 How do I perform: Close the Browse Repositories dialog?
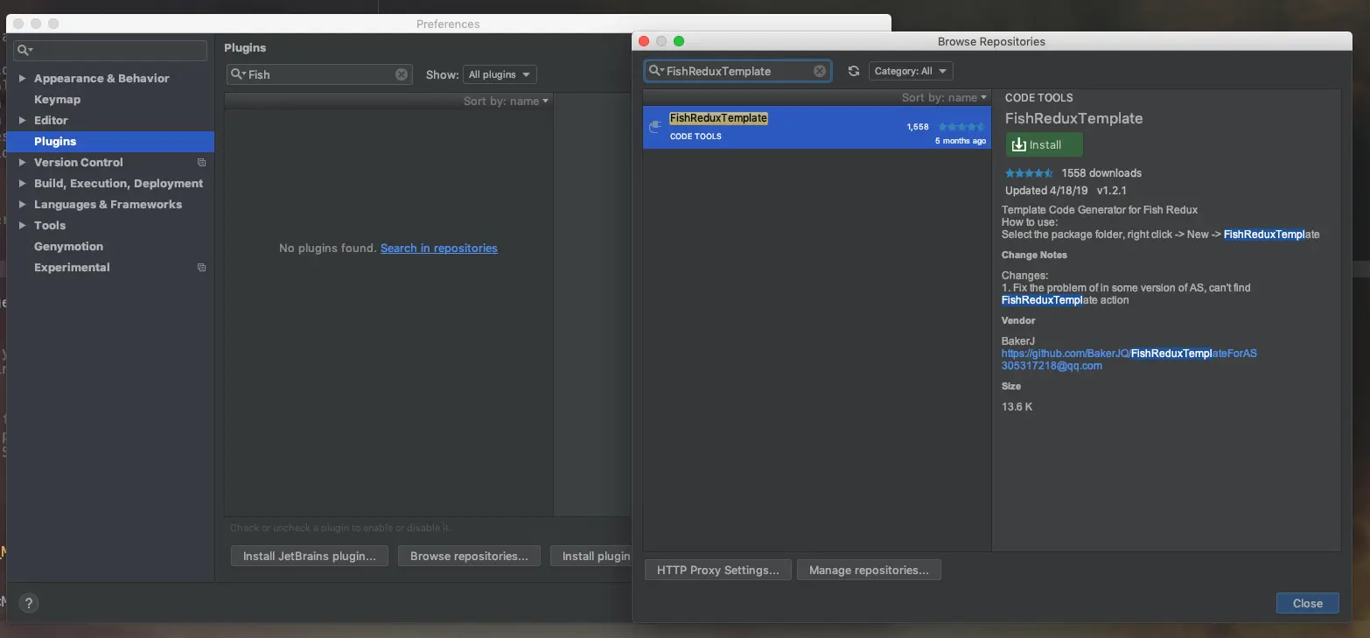pos(1308,603)
